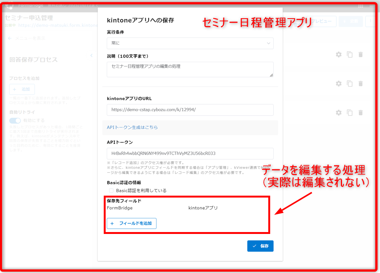Click the kintoneアプリへの保存 dialog heading
This screenshot has height=273, width=380.
(x=141, y=20)
